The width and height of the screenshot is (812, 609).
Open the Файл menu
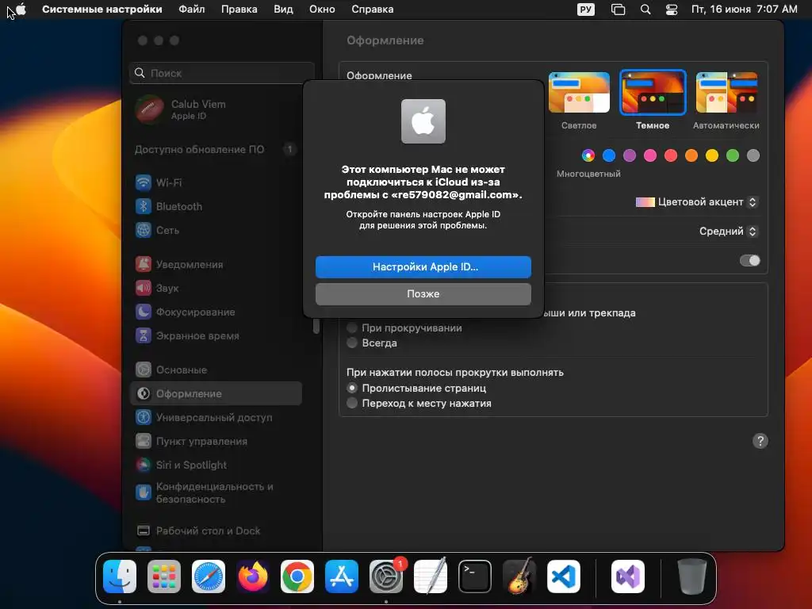[192, 10]
